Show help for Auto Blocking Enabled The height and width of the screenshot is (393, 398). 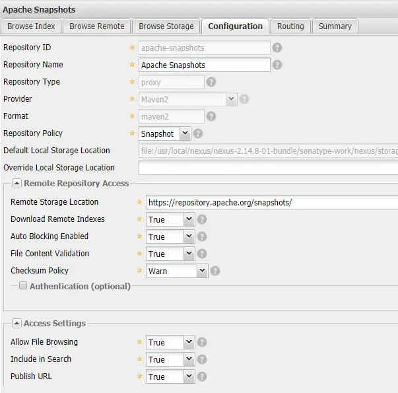pos(202,236)
